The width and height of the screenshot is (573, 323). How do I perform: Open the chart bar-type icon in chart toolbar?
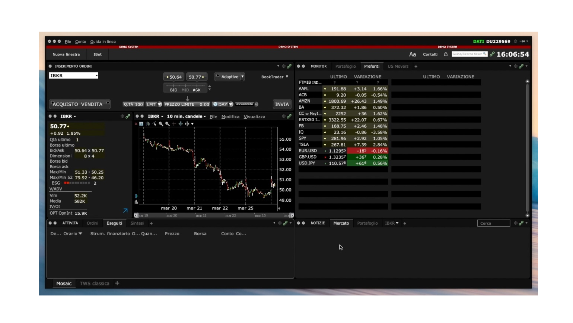point(148,124)
